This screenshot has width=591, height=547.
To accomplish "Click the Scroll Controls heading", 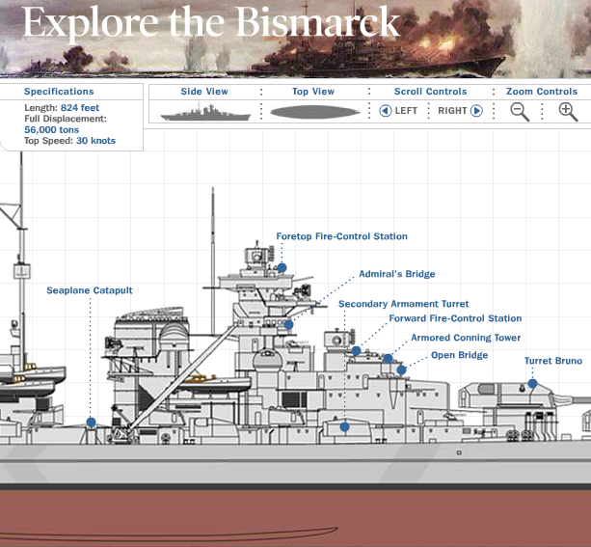I will [430, 92].
